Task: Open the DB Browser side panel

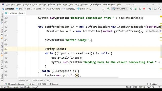Action: [2, 18]
